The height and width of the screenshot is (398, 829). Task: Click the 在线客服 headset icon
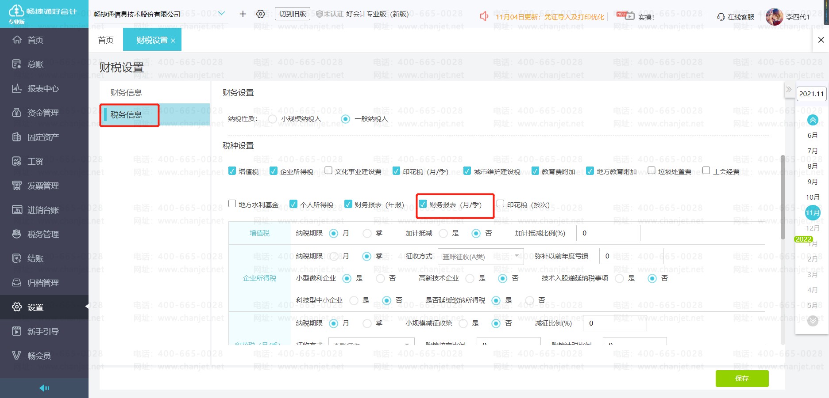click(x=721, y=17)
